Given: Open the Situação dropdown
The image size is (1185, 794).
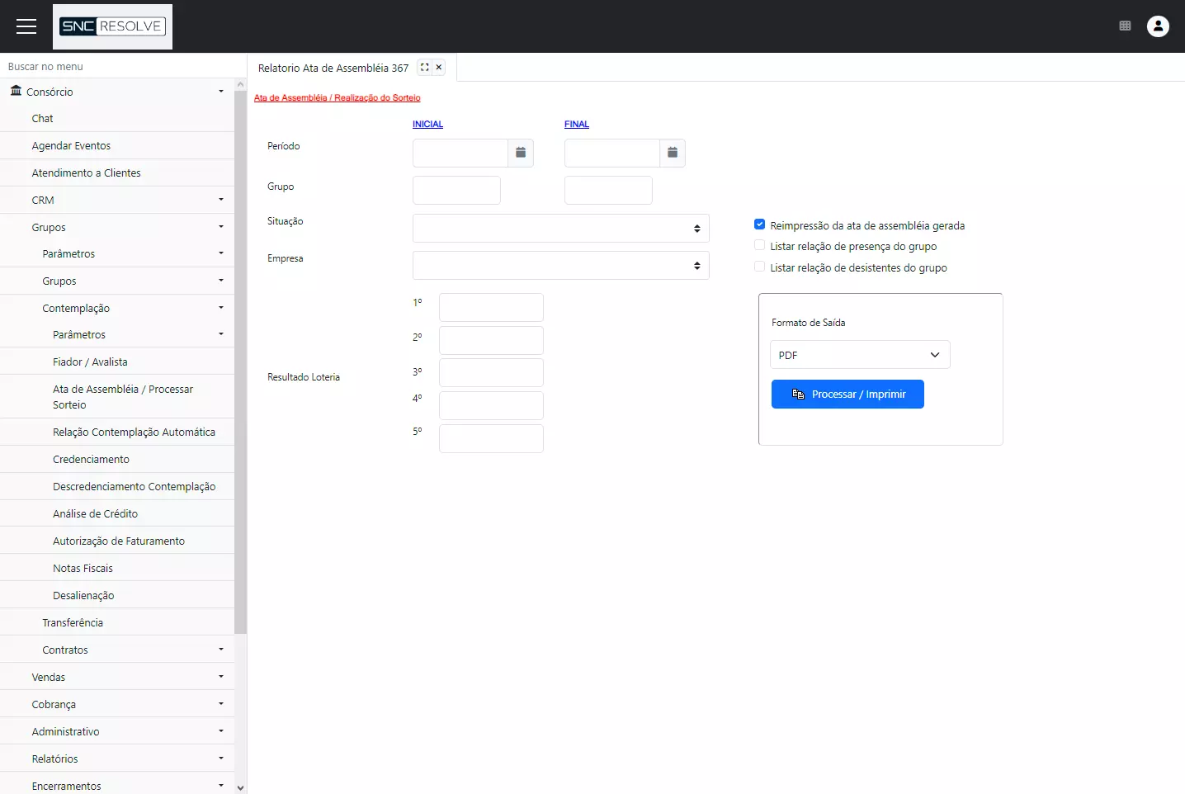Looking at the screenshot, I should (560, 229).
